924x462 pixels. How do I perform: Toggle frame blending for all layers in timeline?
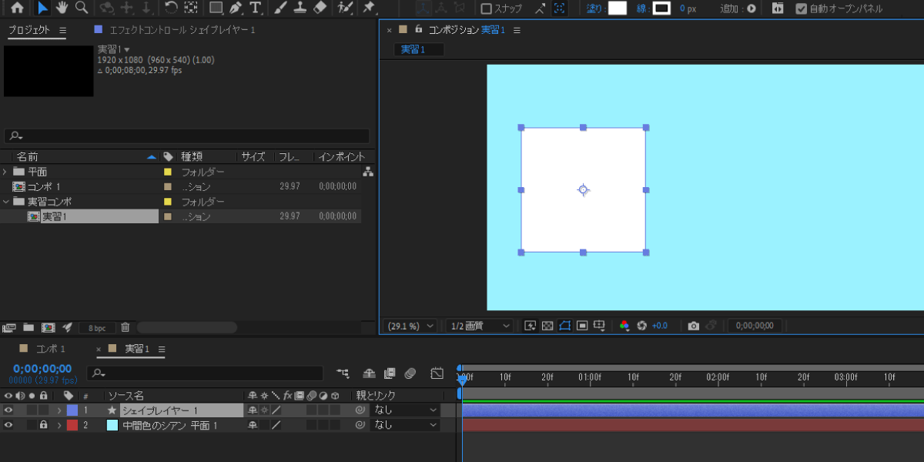390,373
